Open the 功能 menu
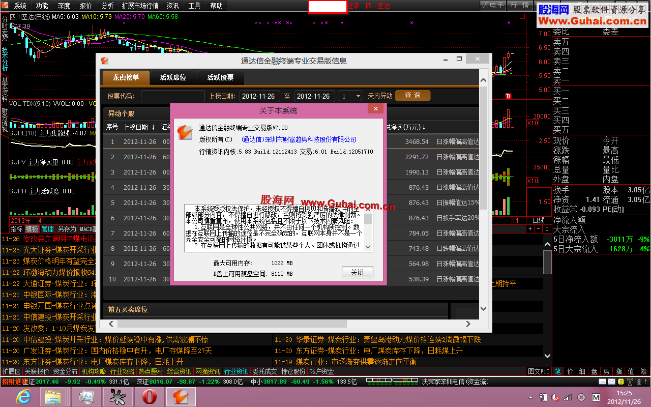This screenshot has width=651, height=407. 42,6
